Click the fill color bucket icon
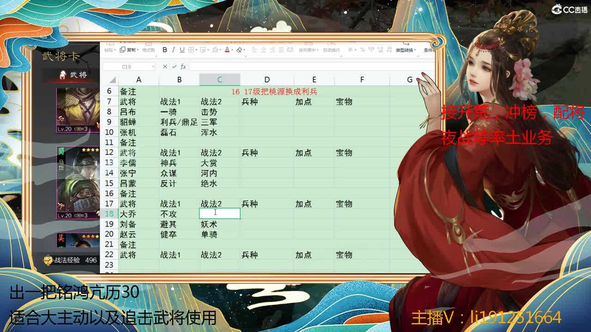This screenshot has height=332, width=591. point(215,50)
